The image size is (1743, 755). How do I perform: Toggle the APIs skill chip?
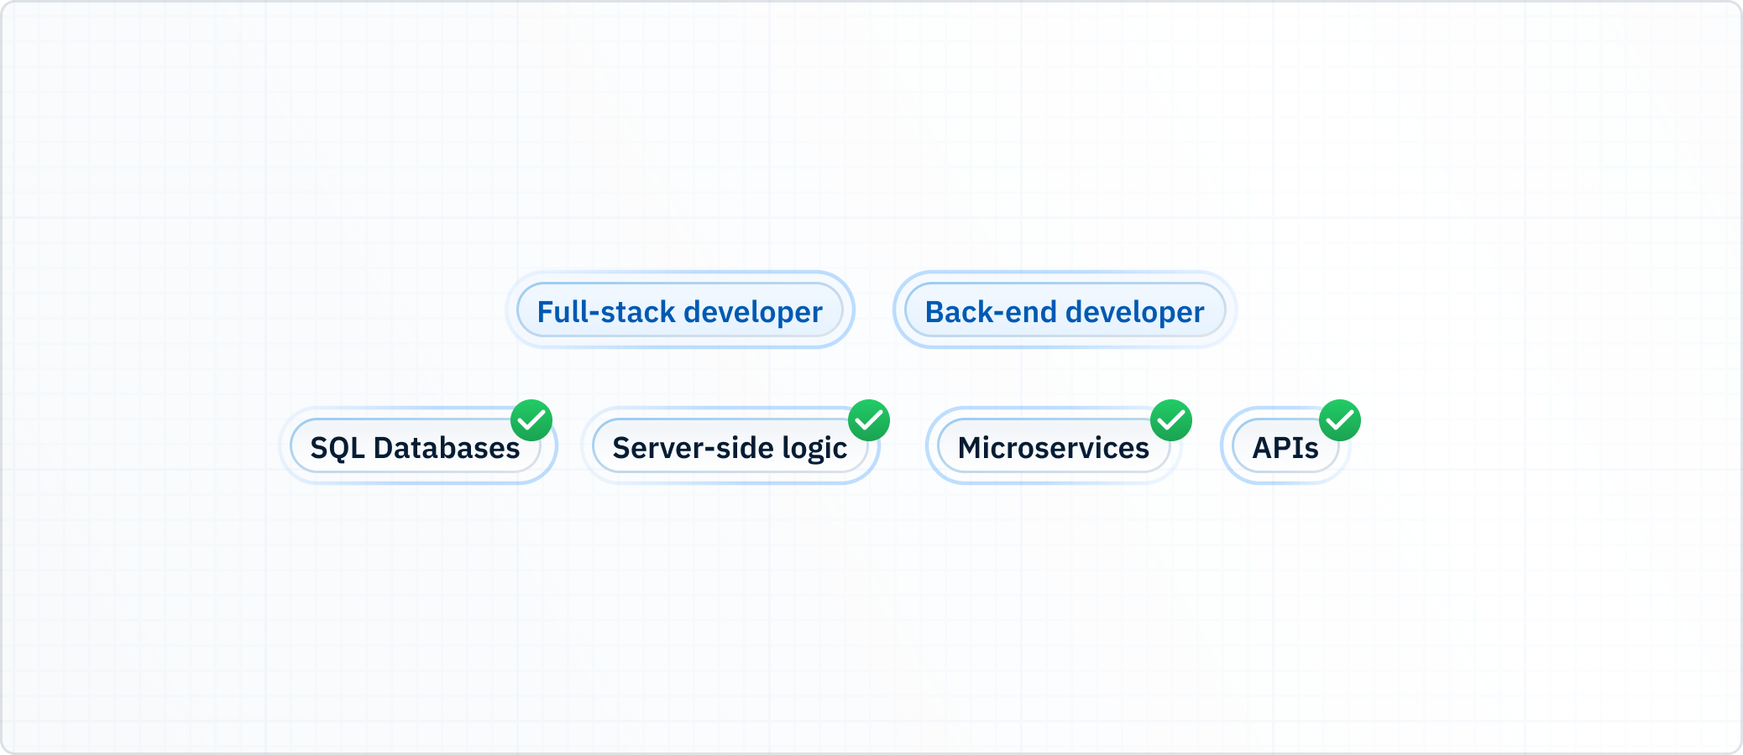1285,448
